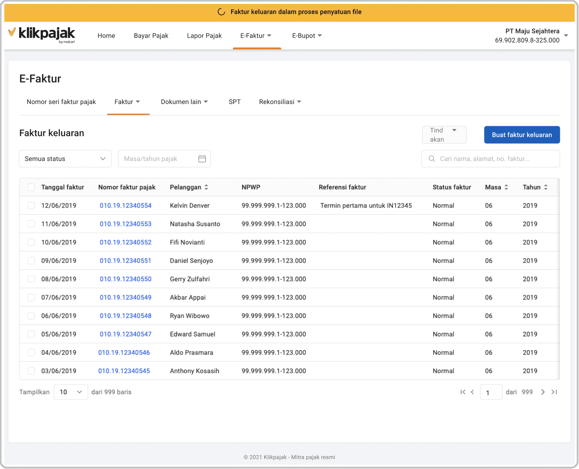Change rows shown using the 10 dropdown

pyautogui.click(x=71, y=392)
